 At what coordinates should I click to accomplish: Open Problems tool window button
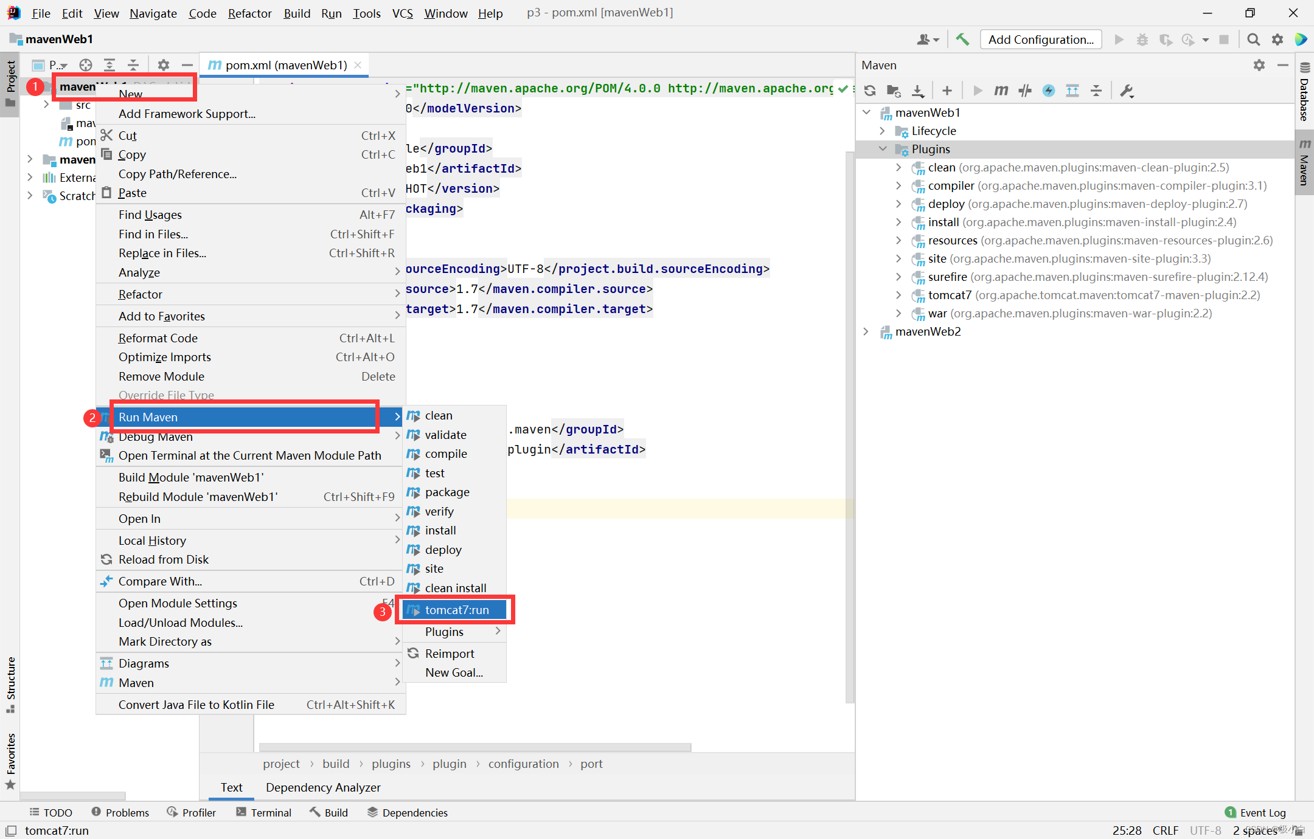120,812
